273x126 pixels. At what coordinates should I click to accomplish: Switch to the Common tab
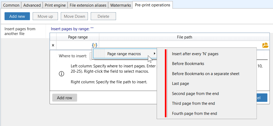coord(11,5)
